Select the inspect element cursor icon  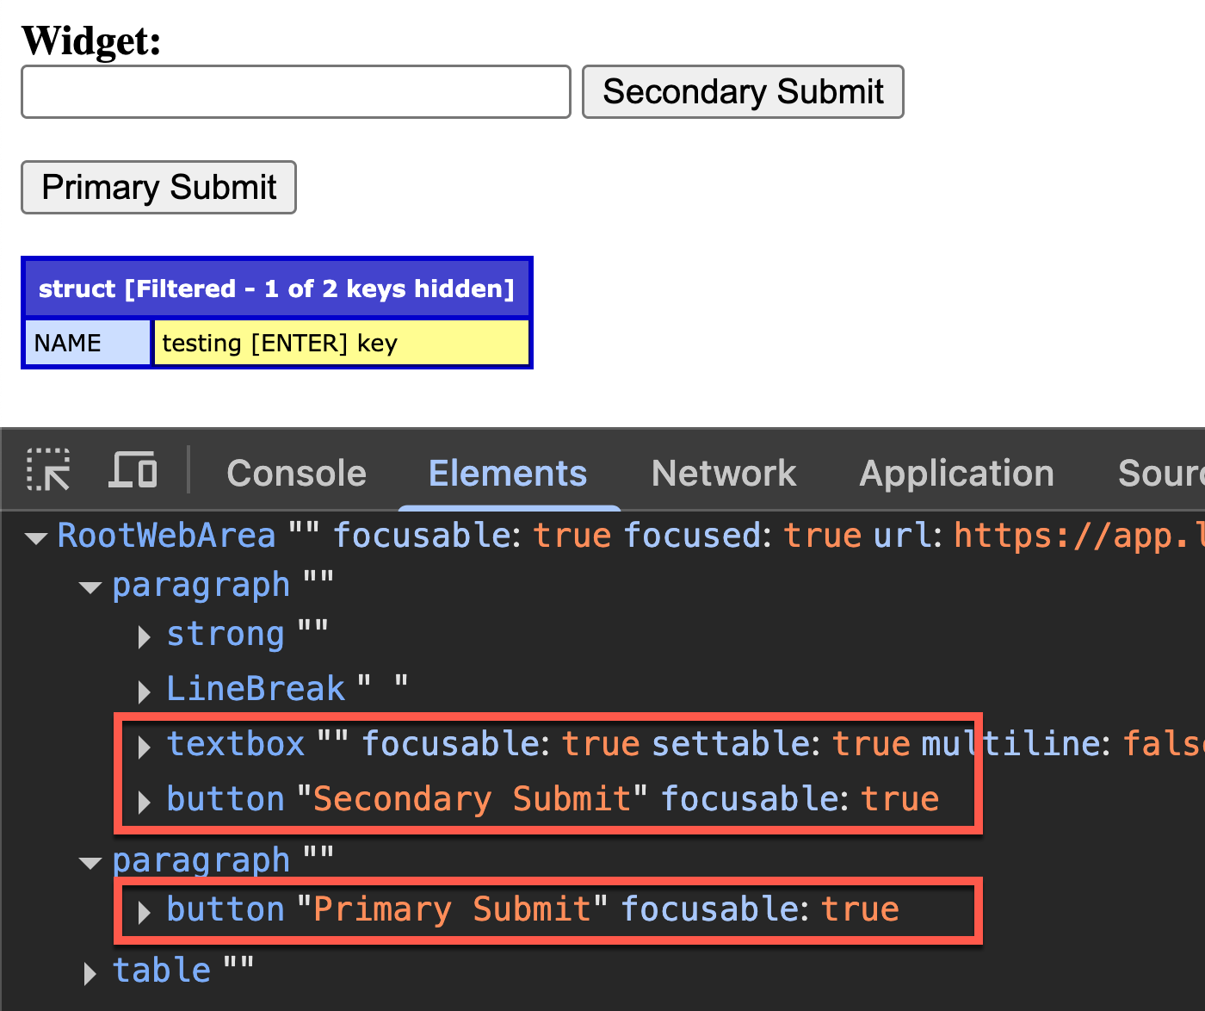pyautogui.click(x=47, y=470)
